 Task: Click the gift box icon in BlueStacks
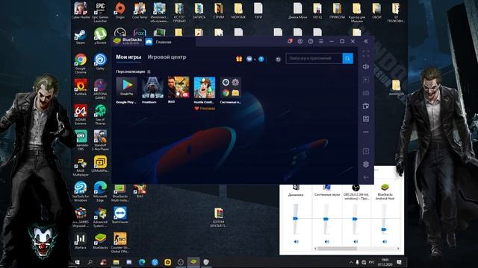tap(239, 59)
